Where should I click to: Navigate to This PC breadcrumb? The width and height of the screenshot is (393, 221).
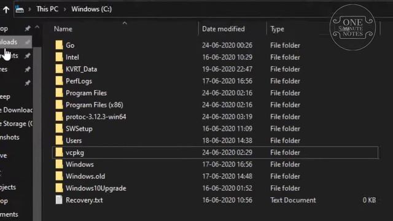tap(47, 9)
